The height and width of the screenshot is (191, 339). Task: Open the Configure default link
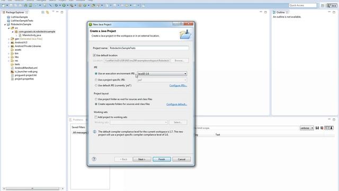176,105
